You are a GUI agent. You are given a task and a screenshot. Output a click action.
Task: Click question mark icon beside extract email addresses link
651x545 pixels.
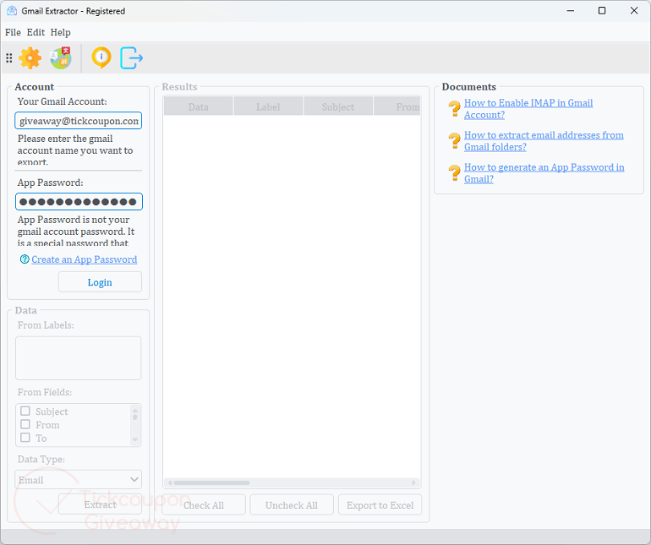pos(454,141)
